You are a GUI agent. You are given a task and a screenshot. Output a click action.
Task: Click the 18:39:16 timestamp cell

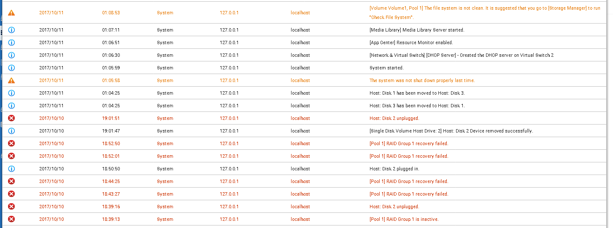tap(111, 207)
